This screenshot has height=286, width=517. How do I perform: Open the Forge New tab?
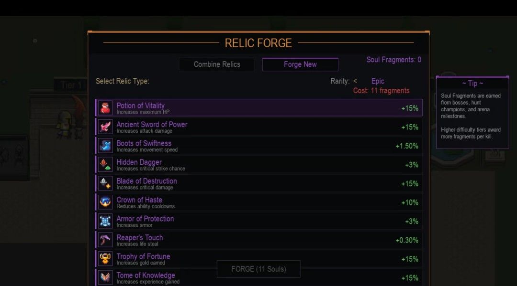(x=300, y=64)
